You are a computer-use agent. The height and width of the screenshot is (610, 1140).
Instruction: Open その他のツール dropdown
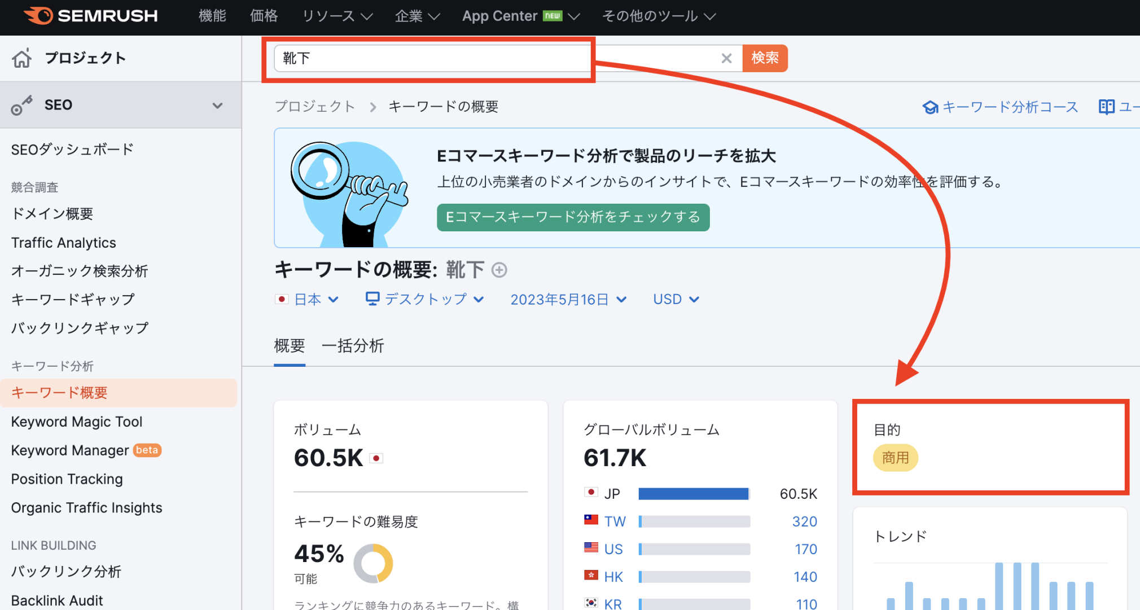point(659,16)
